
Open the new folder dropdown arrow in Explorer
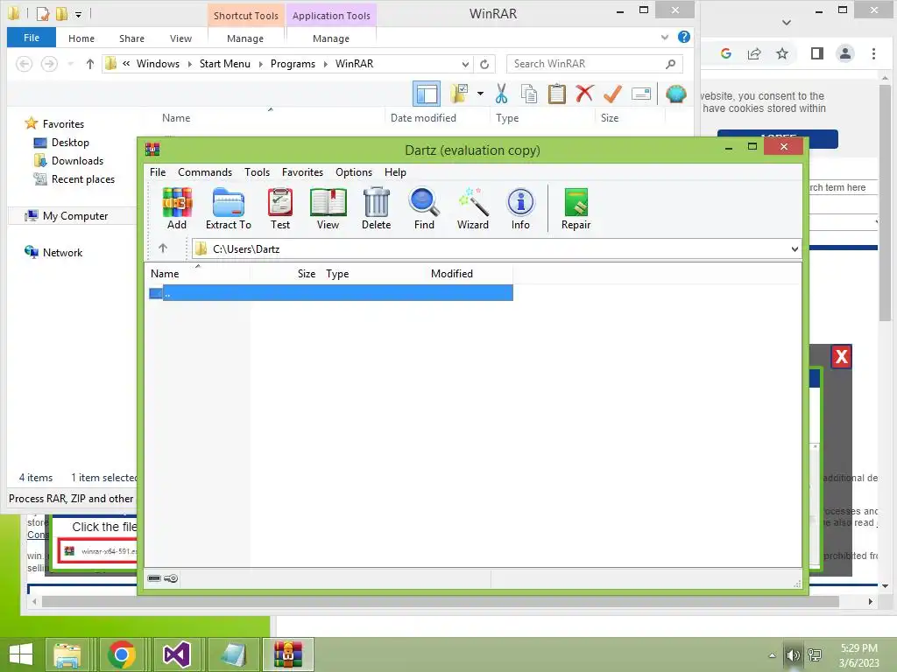click(x=480, y=94)
